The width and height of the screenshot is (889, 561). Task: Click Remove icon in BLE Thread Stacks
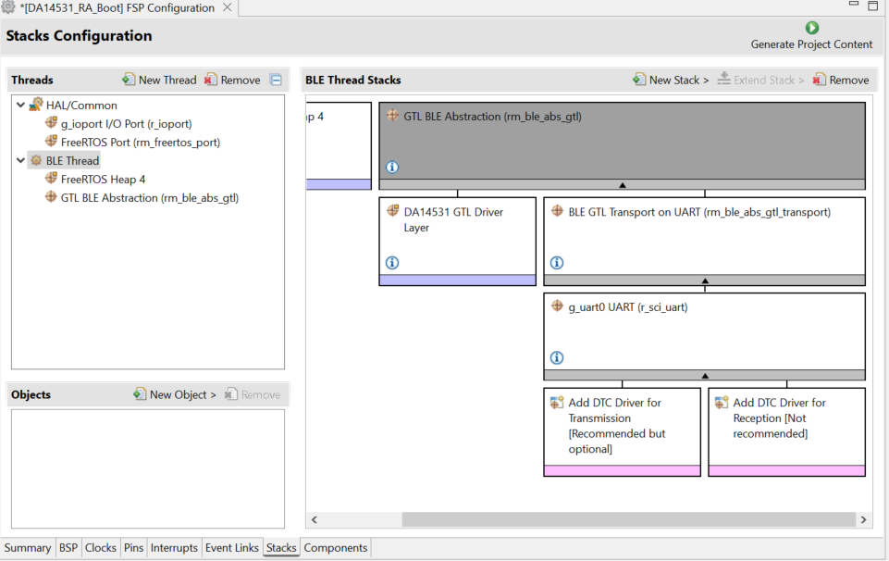click(x=820, y=80)
